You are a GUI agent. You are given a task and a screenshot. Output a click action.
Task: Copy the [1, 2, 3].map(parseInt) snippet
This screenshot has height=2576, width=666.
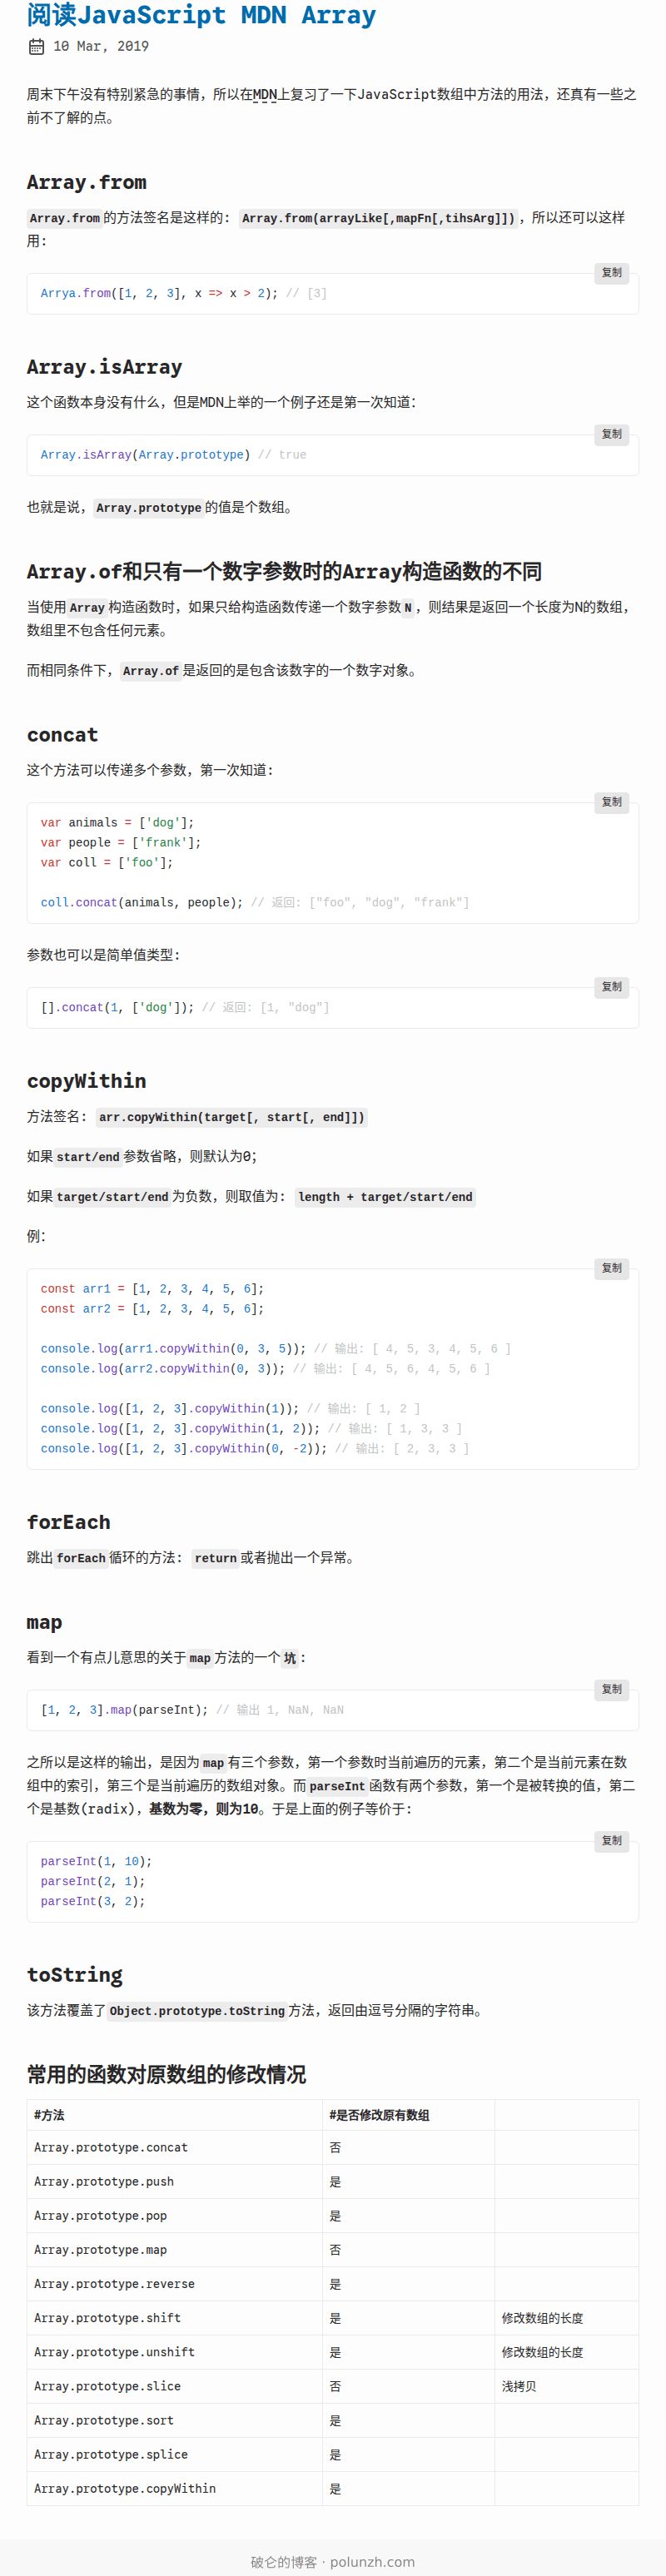click(611, 1689)
